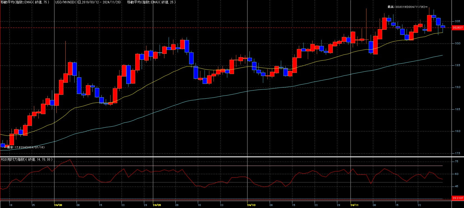Click the 29 date label just before 24/11
The height and width of the screenshot is (208, 464).
(x=338, y=205)
